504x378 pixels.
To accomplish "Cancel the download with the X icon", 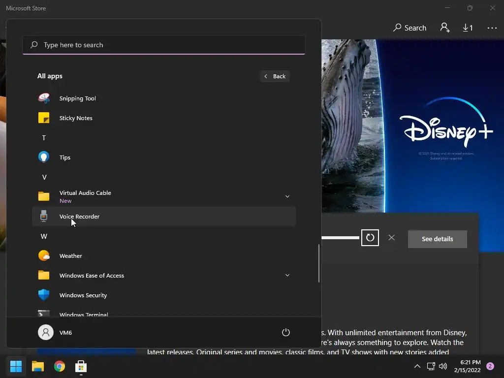I will coord(391,238).
